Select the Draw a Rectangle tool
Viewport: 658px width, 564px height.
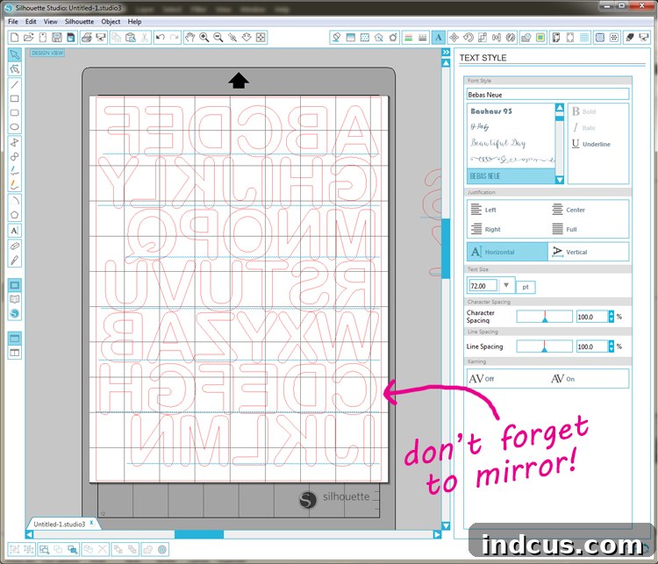click(14, 98)
